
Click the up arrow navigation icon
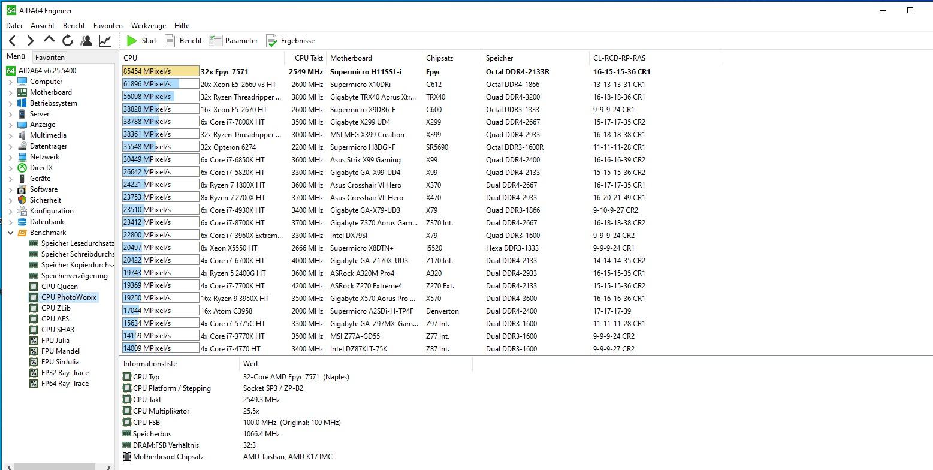pyautogui.click(x=49, y=40)
